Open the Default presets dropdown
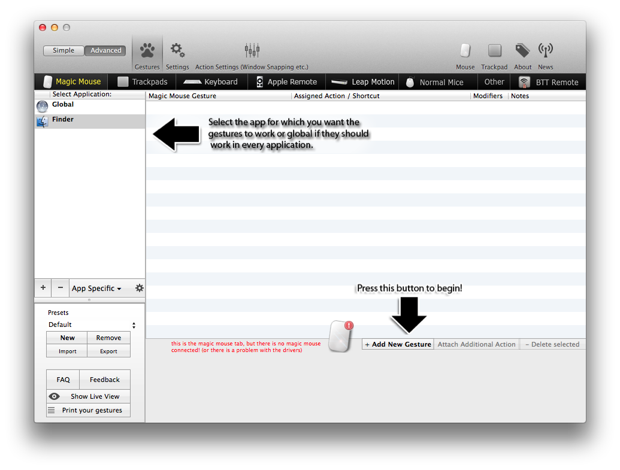 click(x=92, y=325)
